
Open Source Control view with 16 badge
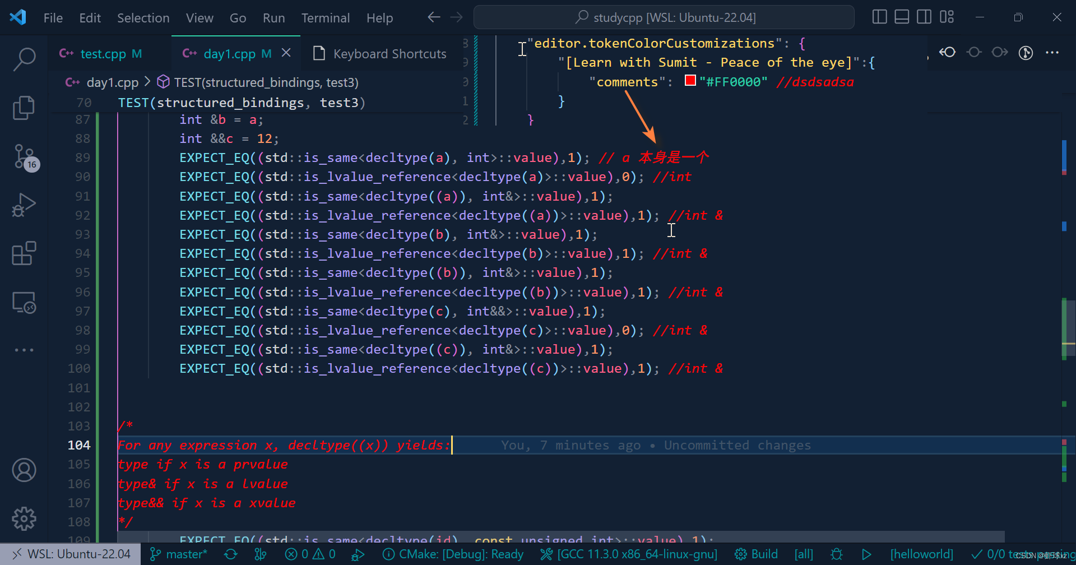click(24, 157)
